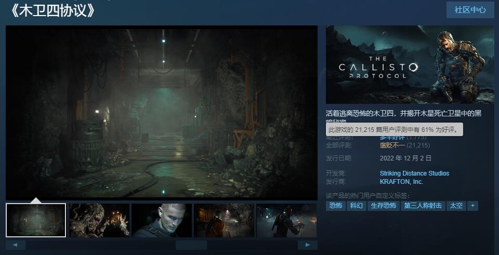The width and height of the screenshot is (499, 255).
Task: Open the 科幻 tag
Action: click(x=357, y=206)
